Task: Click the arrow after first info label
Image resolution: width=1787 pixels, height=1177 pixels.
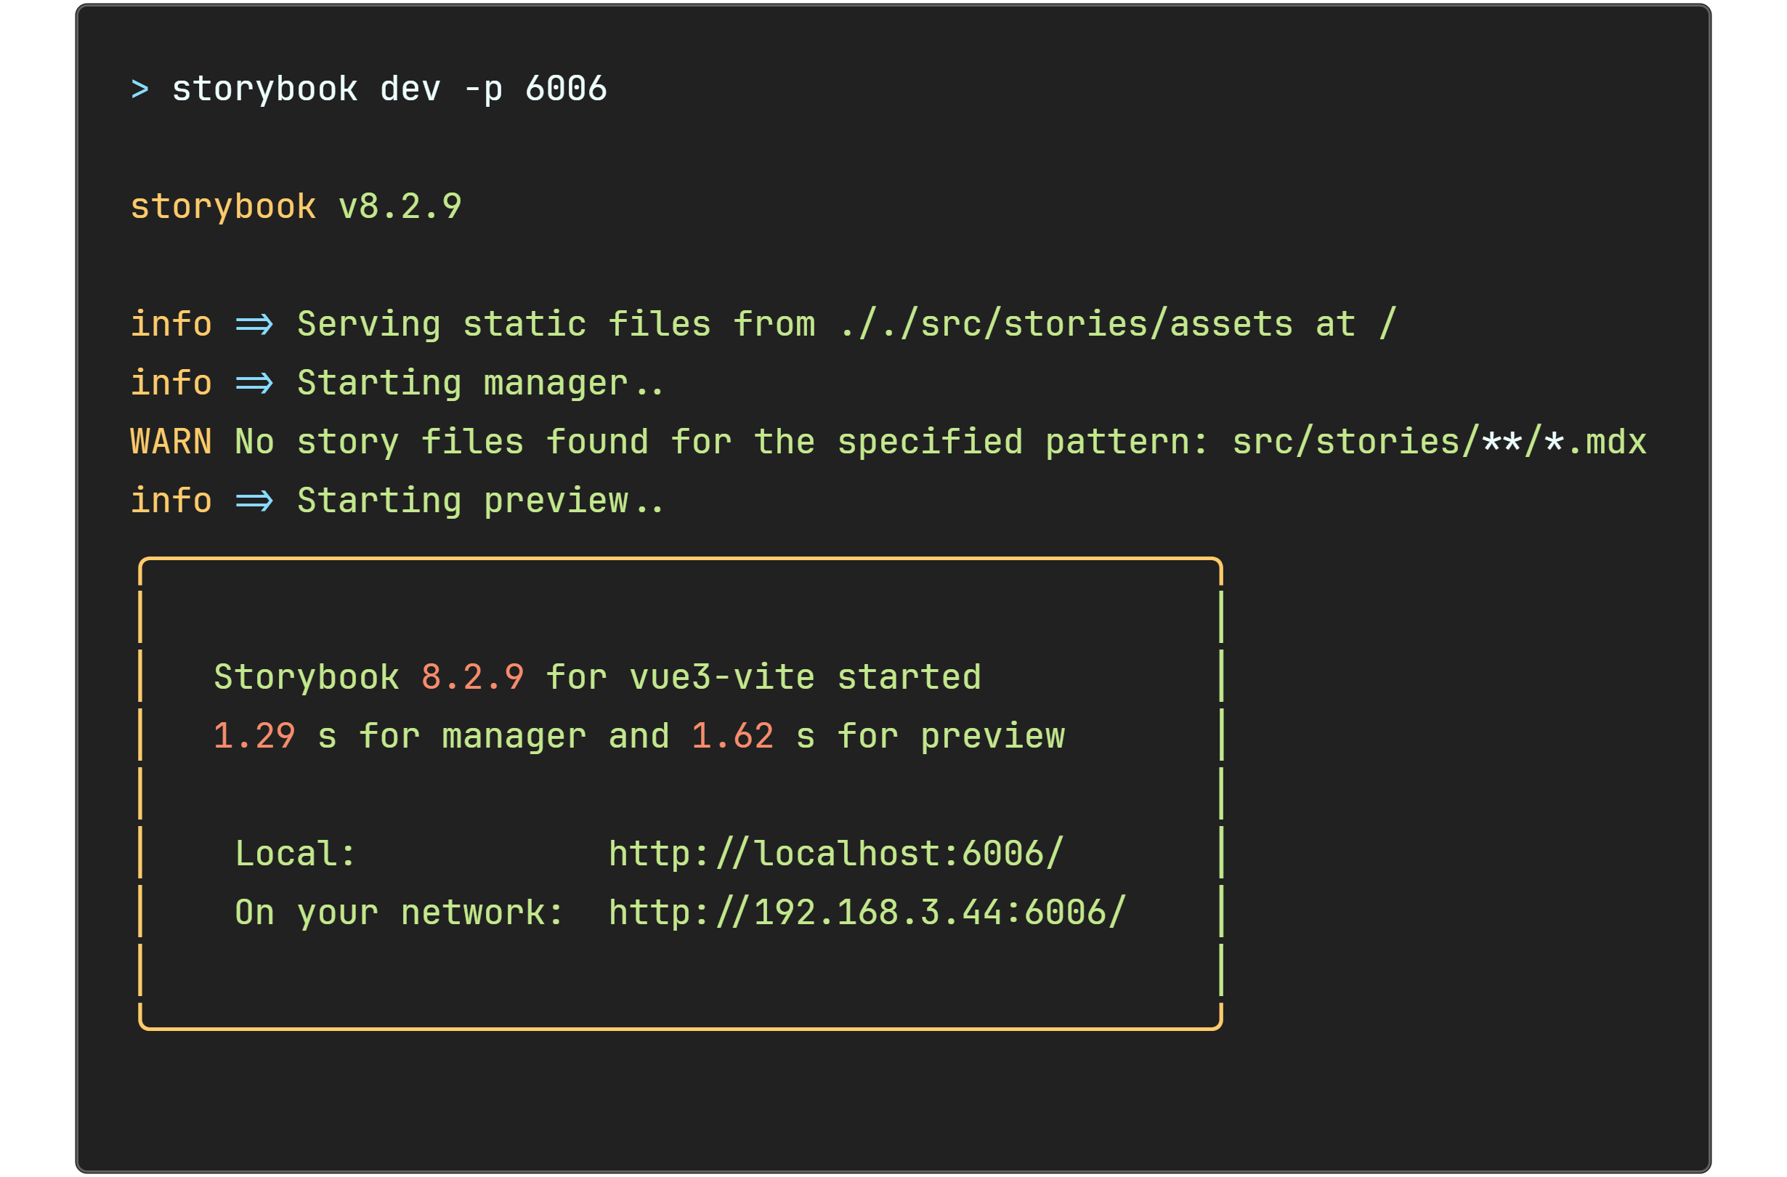Action: click(x=254, y=325)
